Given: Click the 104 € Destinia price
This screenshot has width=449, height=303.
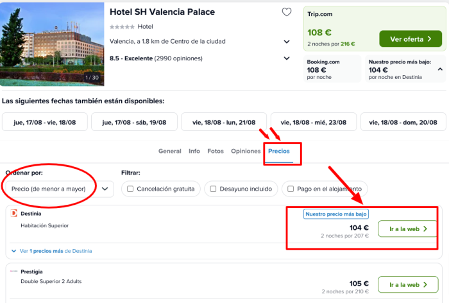Looking at the screenshot, I should [359, 228].
